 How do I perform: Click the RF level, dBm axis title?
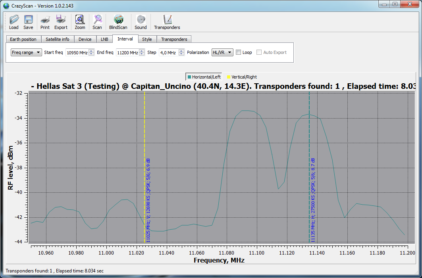coord(10,168)
